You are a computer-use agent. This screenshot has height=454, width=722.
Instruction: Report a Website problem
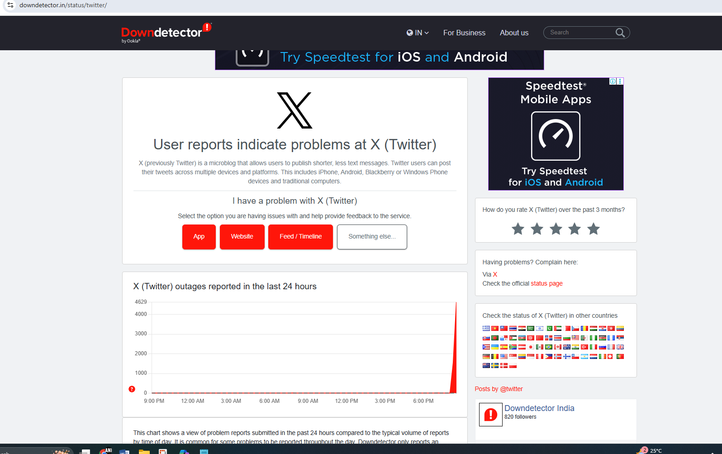coord(242,237)
